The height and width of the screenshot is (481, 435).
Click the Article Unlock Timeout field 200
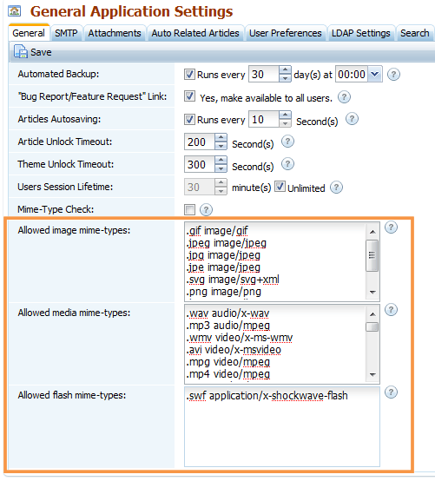(x=200, y=142)
